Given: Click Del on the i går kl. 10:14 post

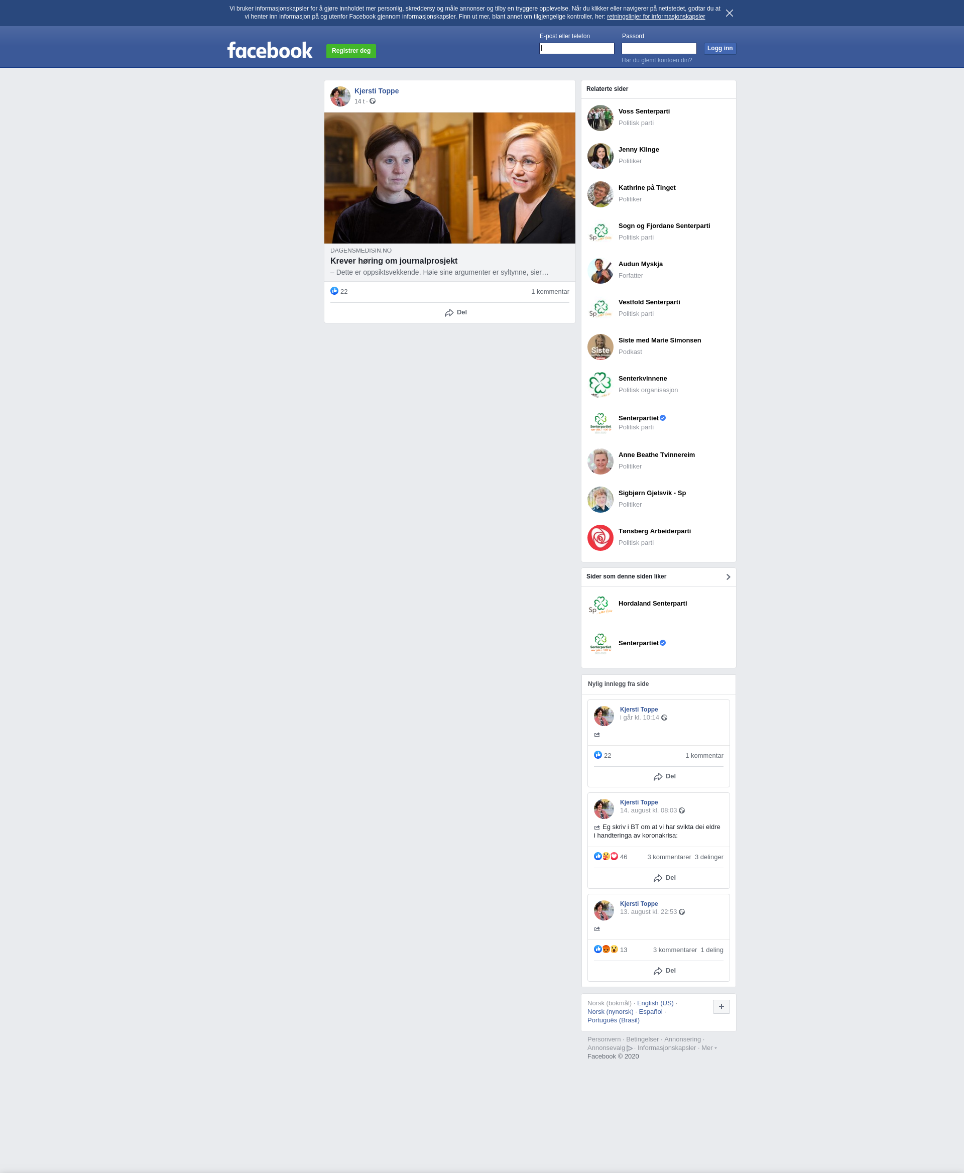Looking at the screenshot, I should point(664,776).
